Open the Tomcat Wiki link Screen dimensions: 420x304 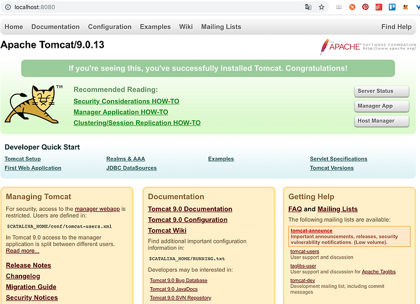tap(167, 231)
